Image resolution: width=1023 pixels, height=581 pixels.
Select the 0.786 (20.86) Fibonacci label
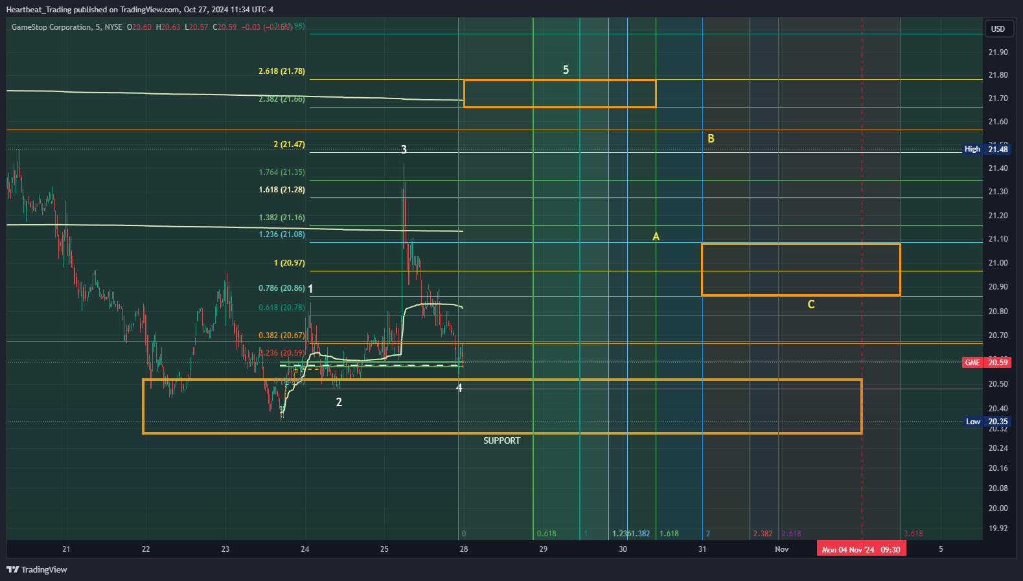click(x=281, y=288)
